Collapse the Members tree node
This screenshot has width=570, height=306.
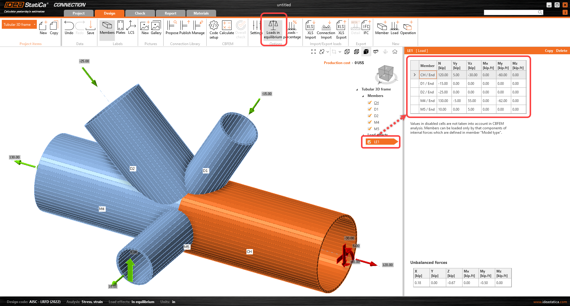[x=363, y=96]
